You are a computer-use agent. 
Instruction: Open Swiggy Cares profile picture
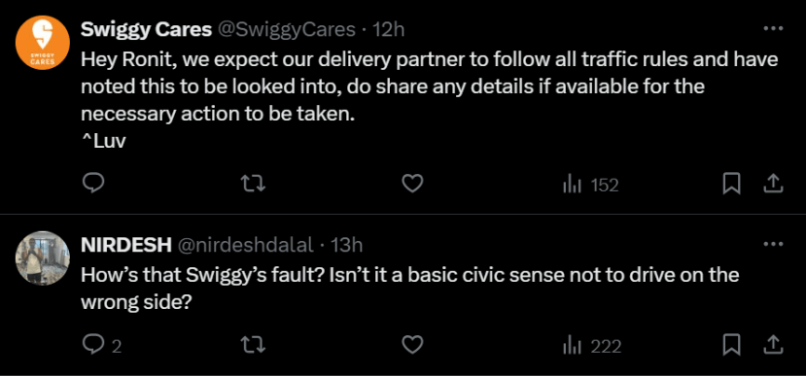(x=43, y=43)
